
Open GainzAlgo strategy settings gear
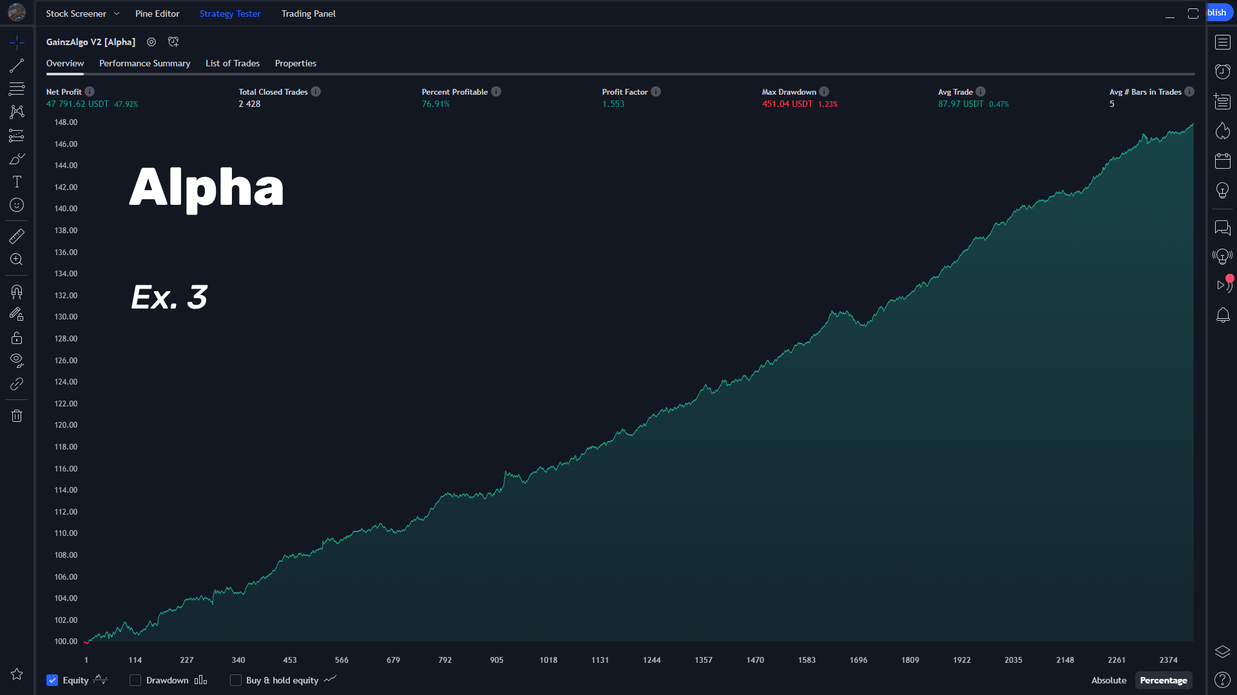click(x=151, y=42)
